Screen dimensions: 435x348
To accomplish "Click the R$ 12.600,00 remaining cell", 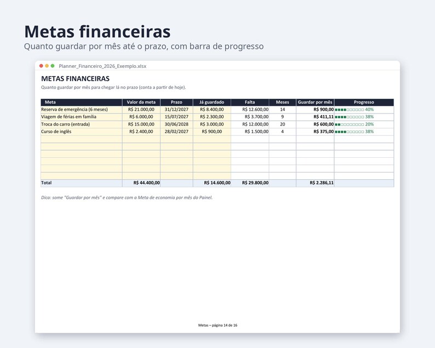I will click(250, 110).
